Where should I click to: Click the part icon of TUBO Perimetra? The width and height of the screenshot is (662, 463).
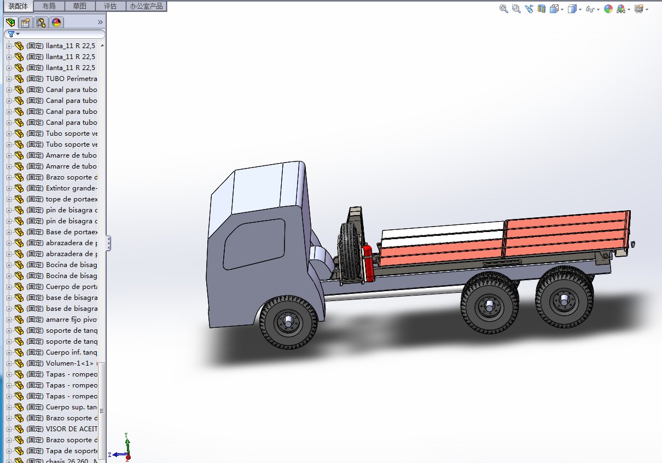(20, 79)
